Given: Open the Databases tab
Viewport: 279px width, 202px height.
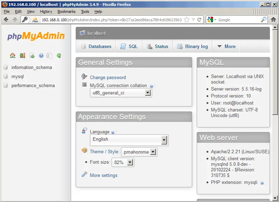Looking at the screenshot, I should [96, 46].
